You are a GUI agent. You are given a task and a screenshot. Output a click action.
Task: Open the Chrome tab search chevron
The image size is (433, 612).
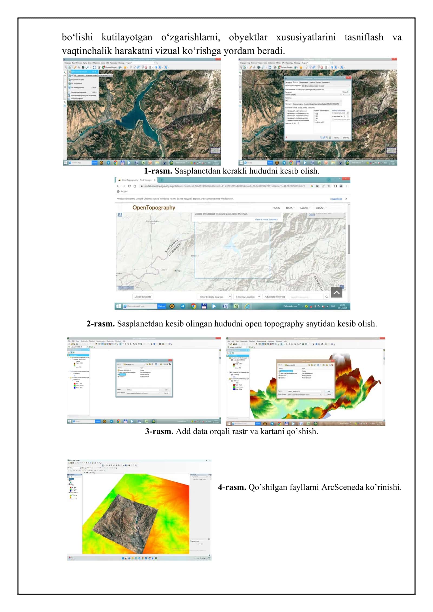point(329,180)
